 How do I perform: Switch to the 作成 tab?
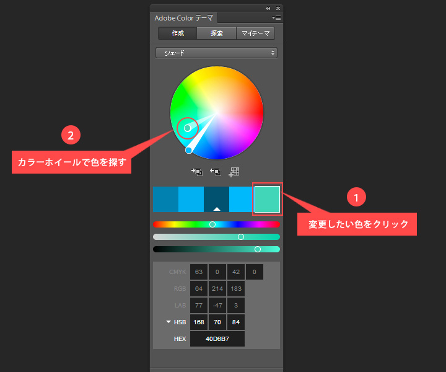point(178,33)
